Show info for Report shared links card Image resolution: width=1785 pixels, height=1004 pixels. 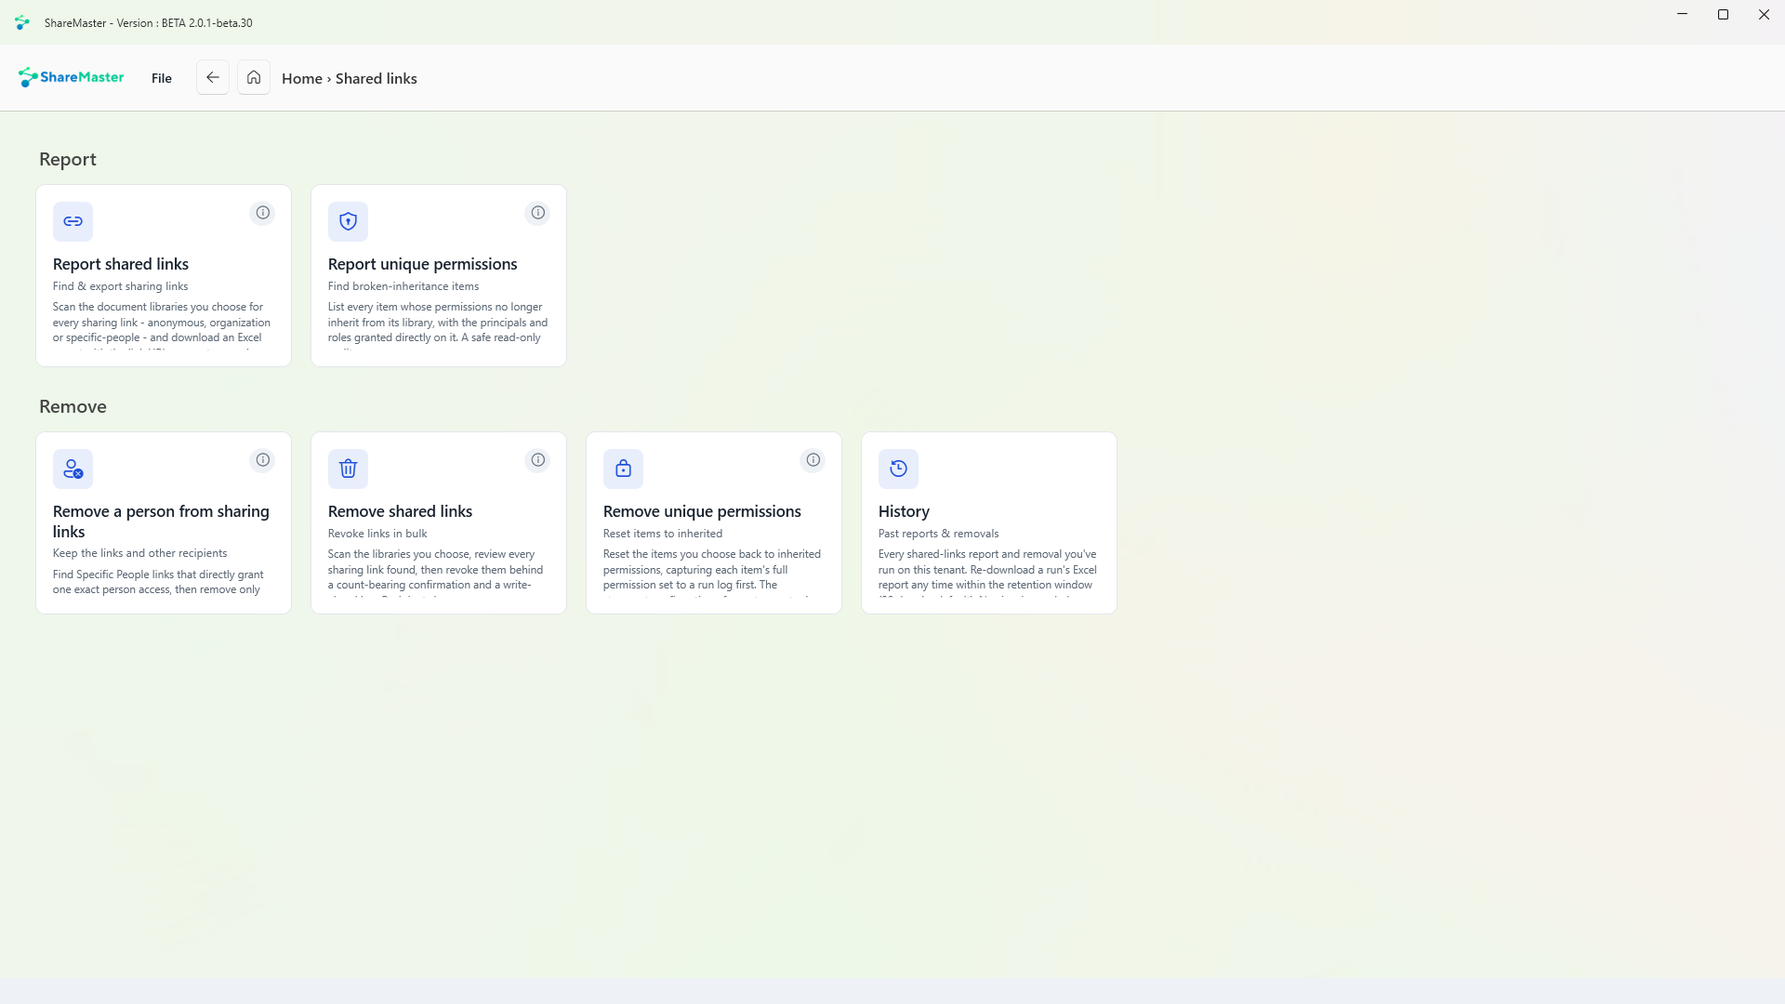263,213
